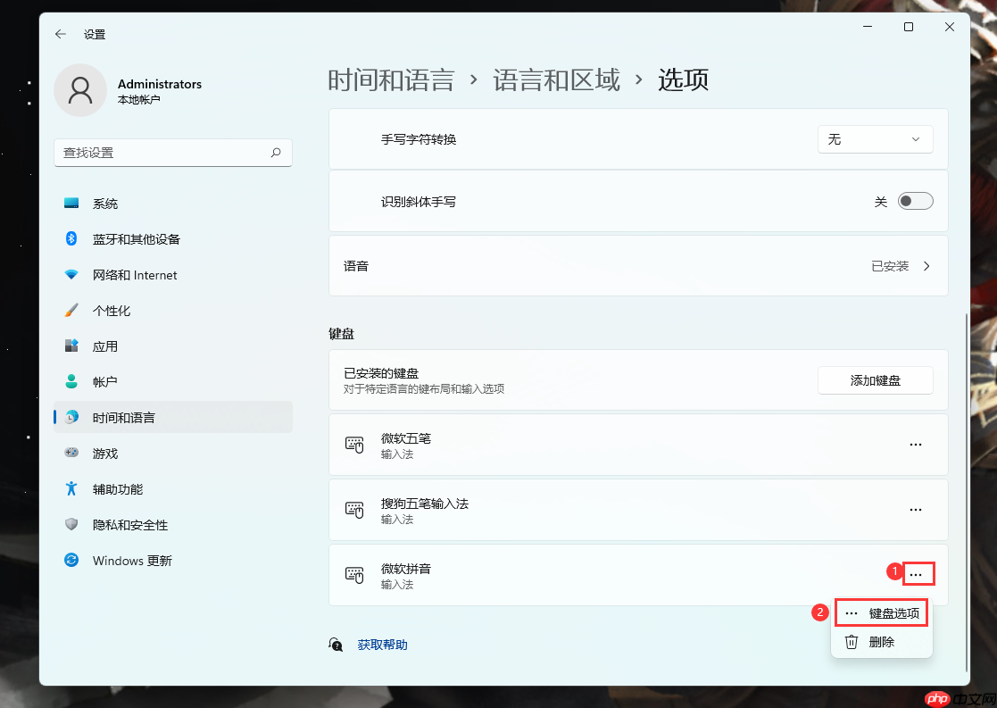
Task: Toggle 识别斜体手写 on
Action: 915,201
